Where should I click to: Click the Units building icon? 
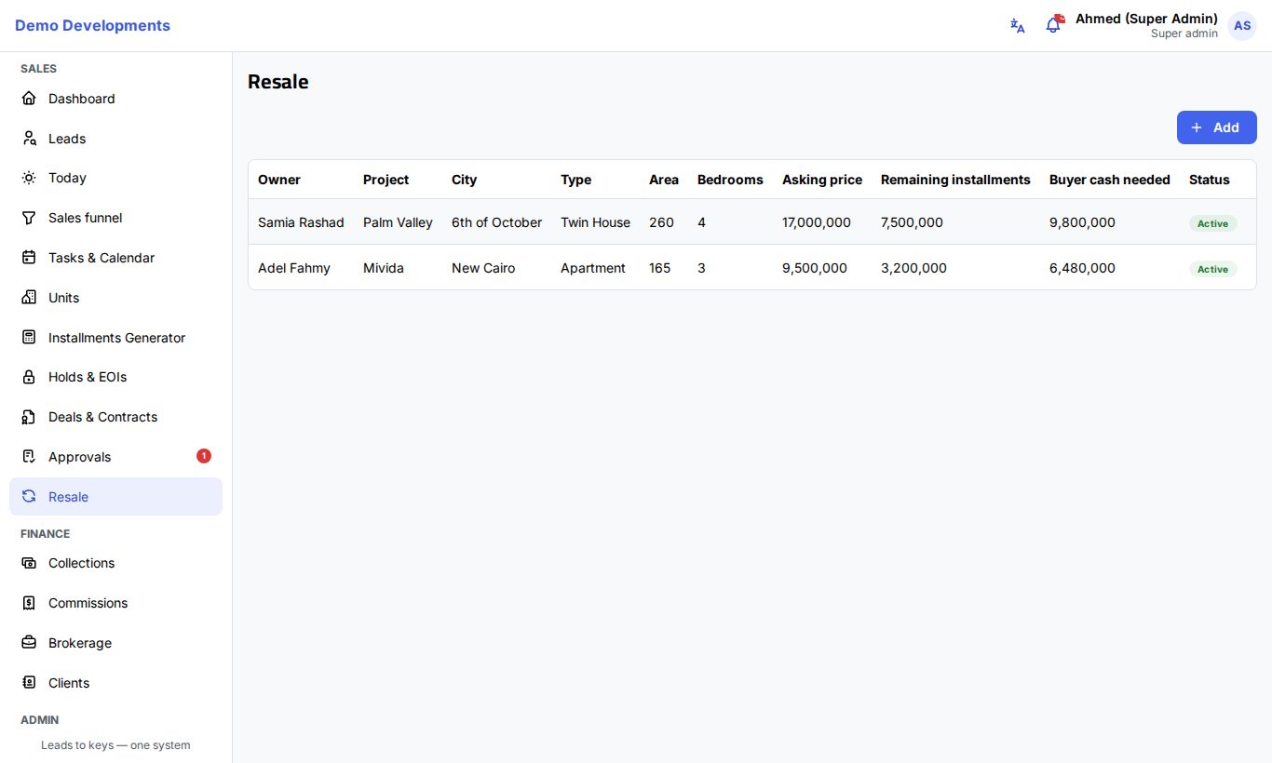[x=29, y=298]
